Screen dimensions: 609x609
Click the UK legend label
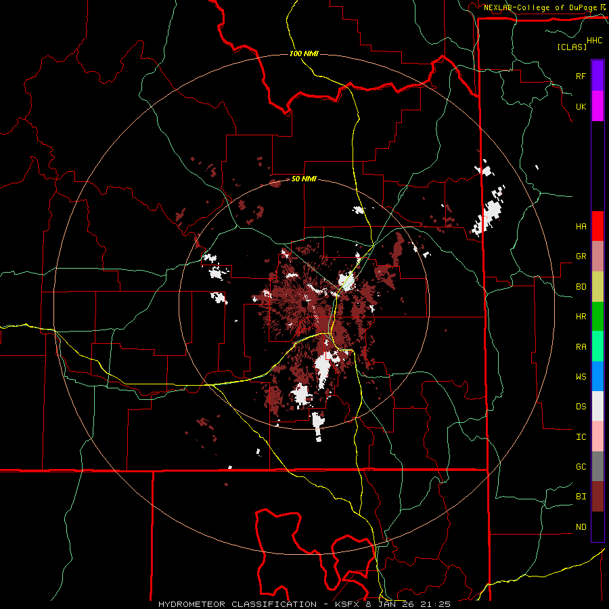point(581,106)
